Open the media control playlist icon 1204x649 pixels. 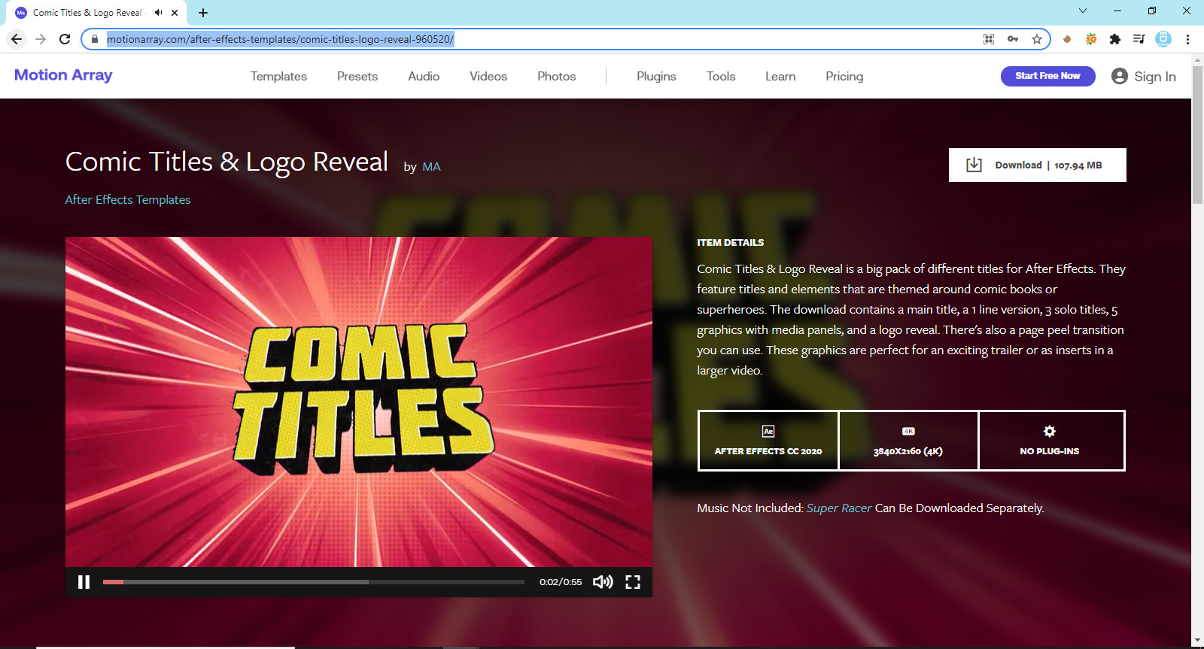[x=1139, y=39]
